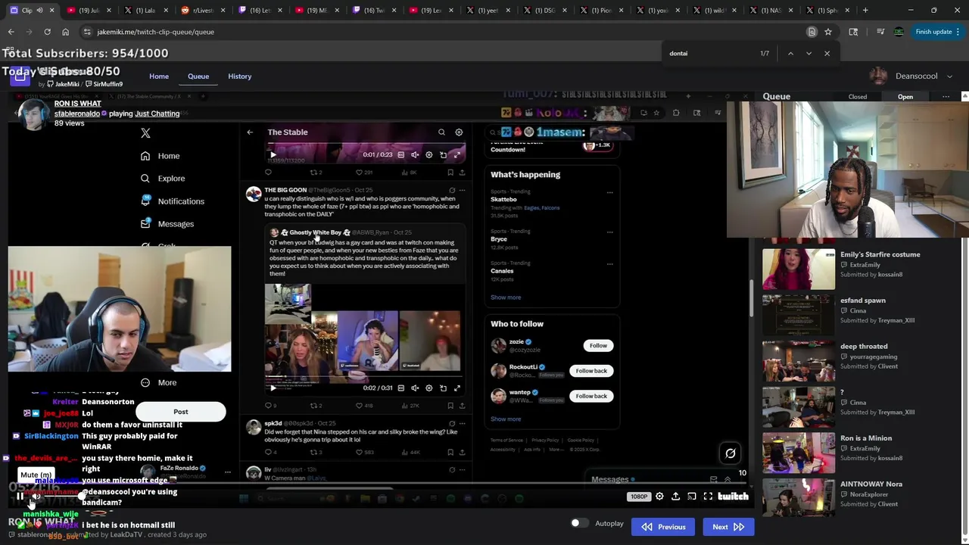Click the queue scrollbar up arrow

pos(964,97)
